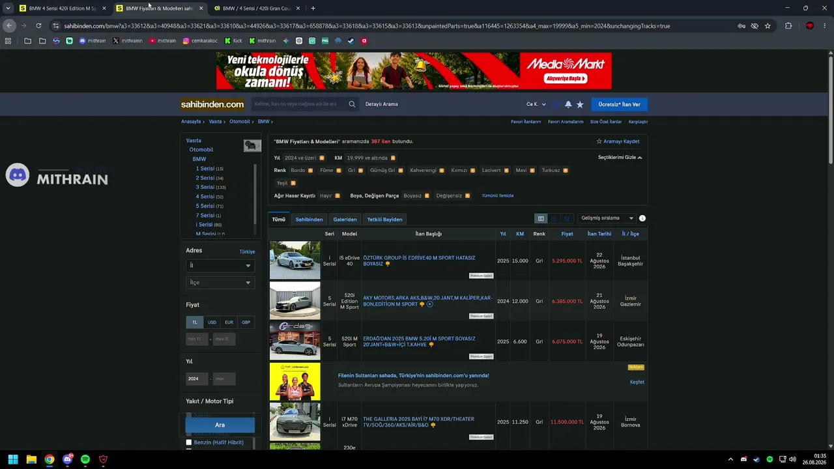This screenshot has height=469, width=834.
Task: Open Steam bookmark icon
Action: [351, 40]
